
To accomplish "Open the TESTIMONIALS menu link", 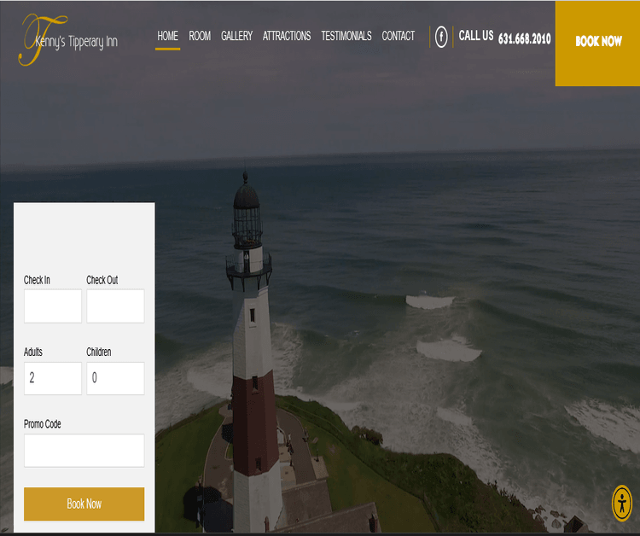I will click(x=346, y=36).
